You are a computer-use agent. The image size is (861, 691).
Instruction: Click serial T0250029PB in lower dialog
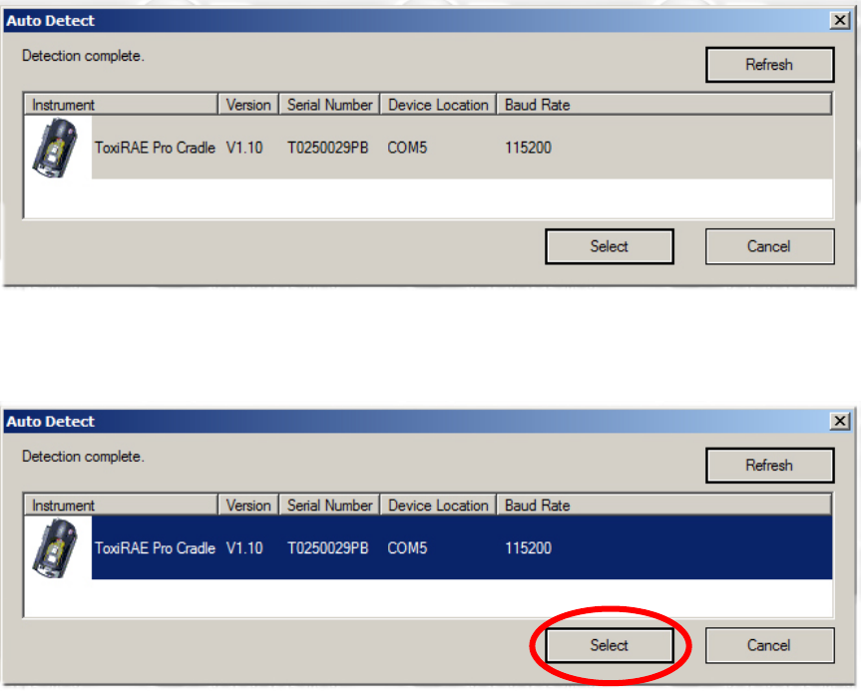coord(328,548)
